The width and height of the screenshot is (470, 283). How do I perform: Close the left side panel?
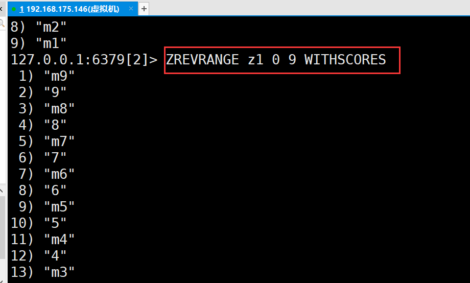click(x=3, y=9)
